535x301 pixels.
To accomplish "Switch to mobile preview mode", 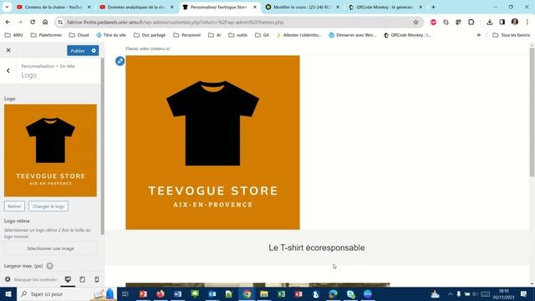I will tap(97, 279).
